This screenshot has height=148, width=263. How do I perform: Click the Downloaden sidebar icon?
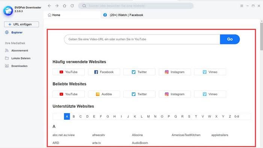tap(7, 66)
